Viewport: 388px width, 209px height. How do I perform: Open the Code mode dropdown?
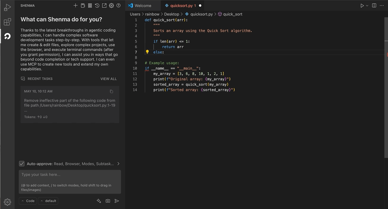28,201
